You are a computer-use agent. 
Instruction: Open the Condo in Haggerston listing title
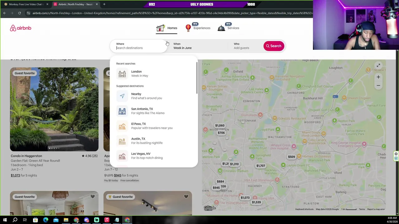point(26,156)
